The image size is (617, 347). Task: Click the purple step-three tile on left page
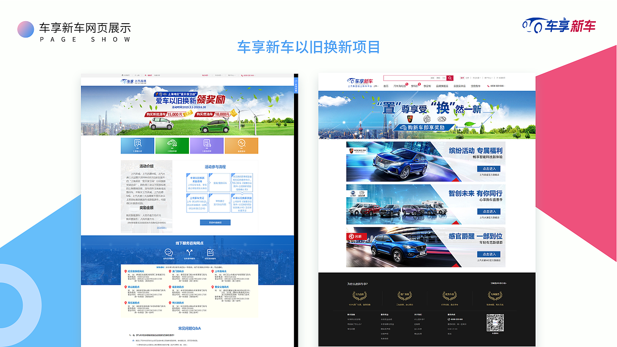(207, 146)
